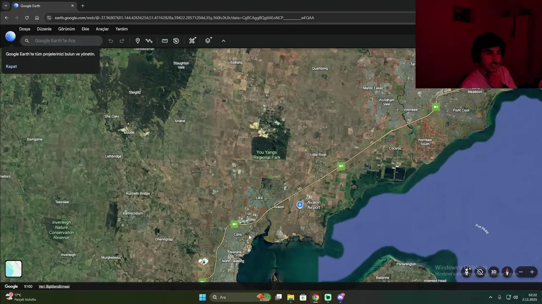Reload the page with the refresh button
The image size is (542, 304).
(x=27, y=18)
